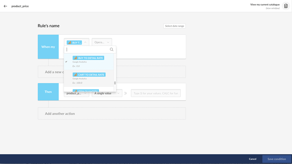Click Add another action
This screenshot has height=164, width=292.
pyautogui.click(x=112, y=113)
